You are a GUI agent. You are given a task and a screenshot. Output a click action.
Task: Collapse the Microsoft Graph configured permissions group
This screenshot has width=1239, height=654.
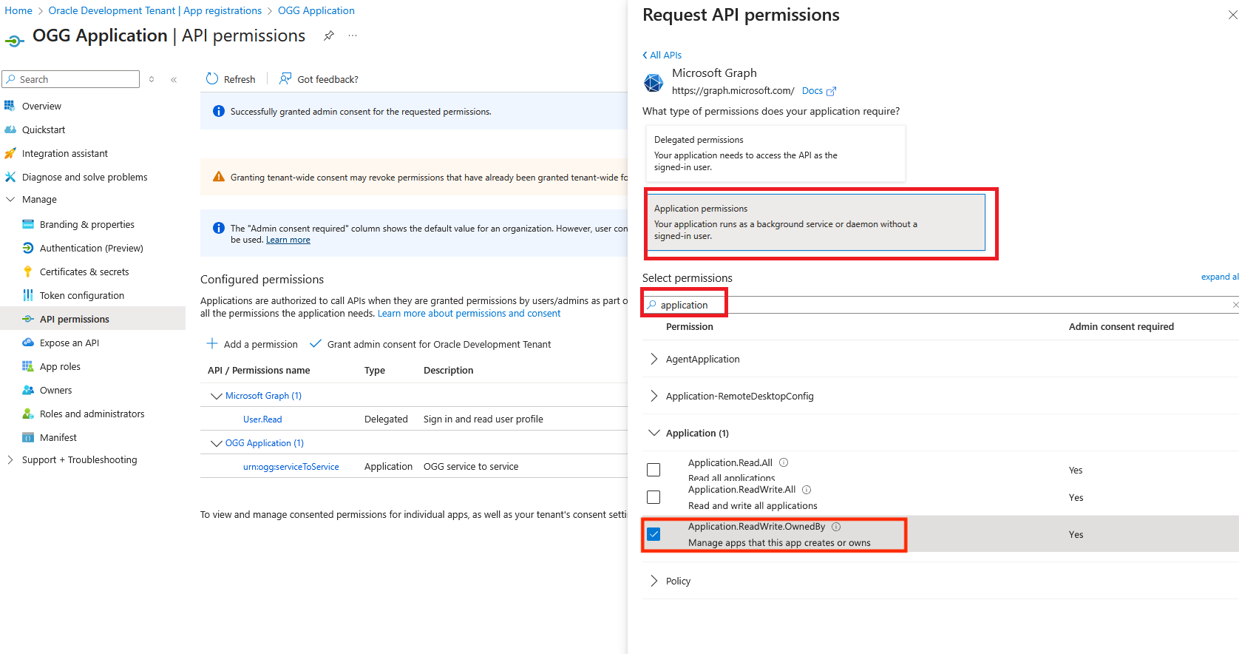215,395
